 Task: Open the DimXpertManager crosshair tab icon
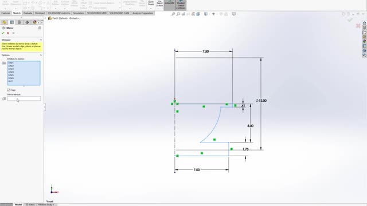click(27, 22)
